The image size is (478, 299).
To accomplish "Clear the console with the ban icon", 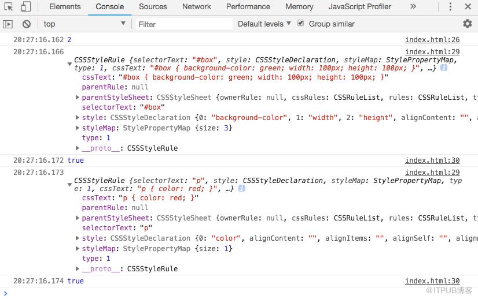I will click(x=27, y=24).
